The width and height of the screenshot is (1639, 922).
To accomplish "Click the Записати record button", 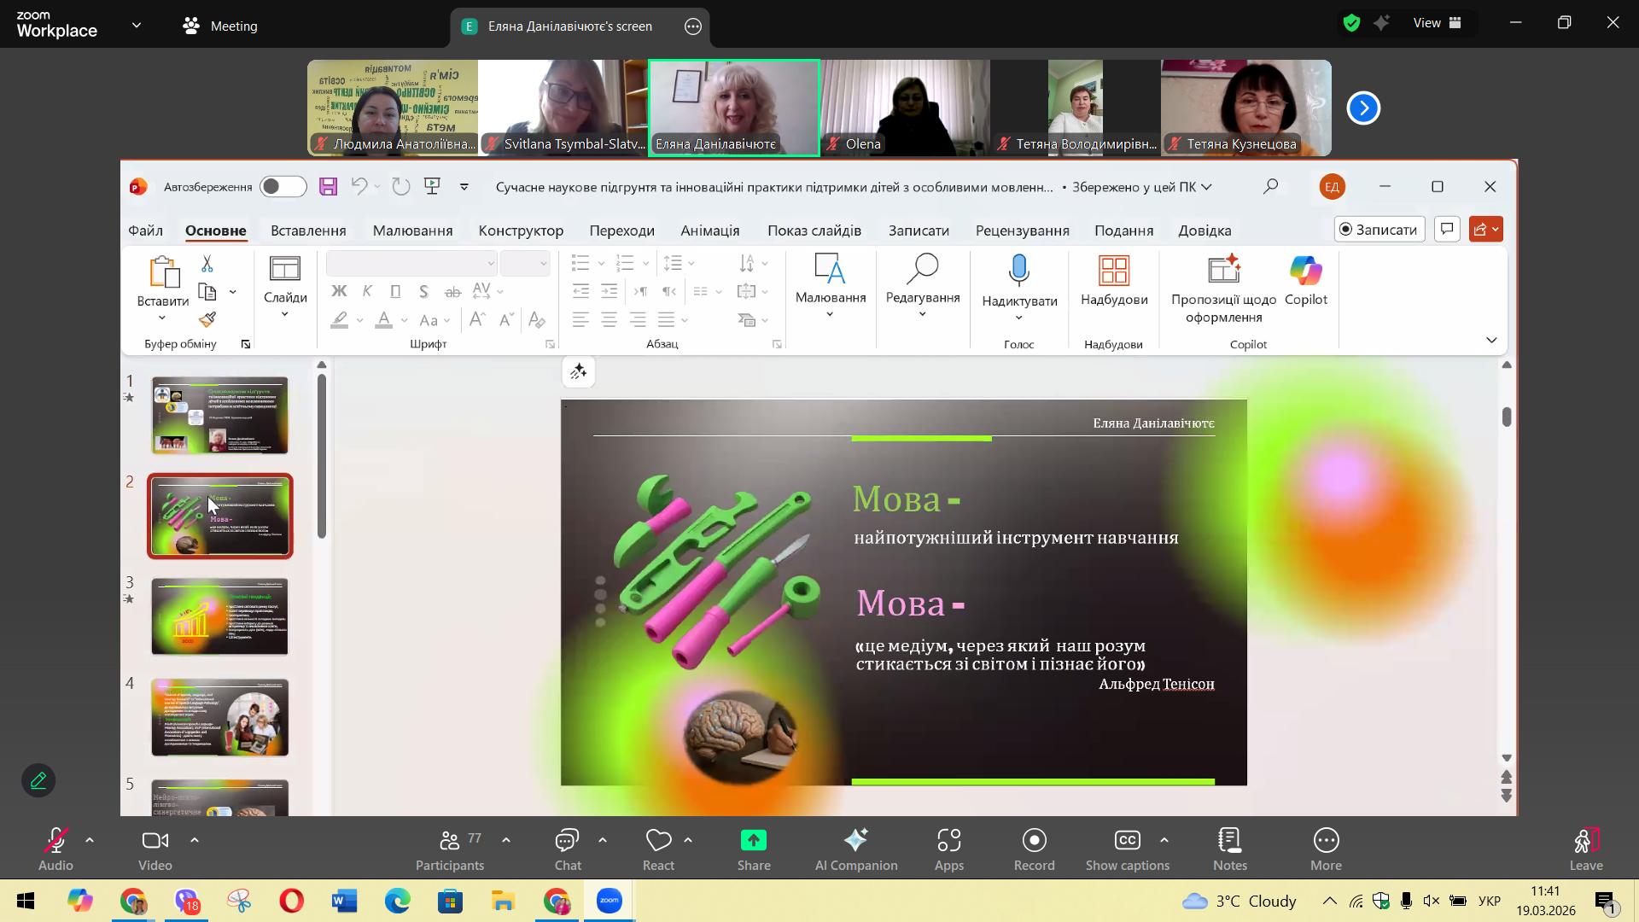I will (1379, 229).
